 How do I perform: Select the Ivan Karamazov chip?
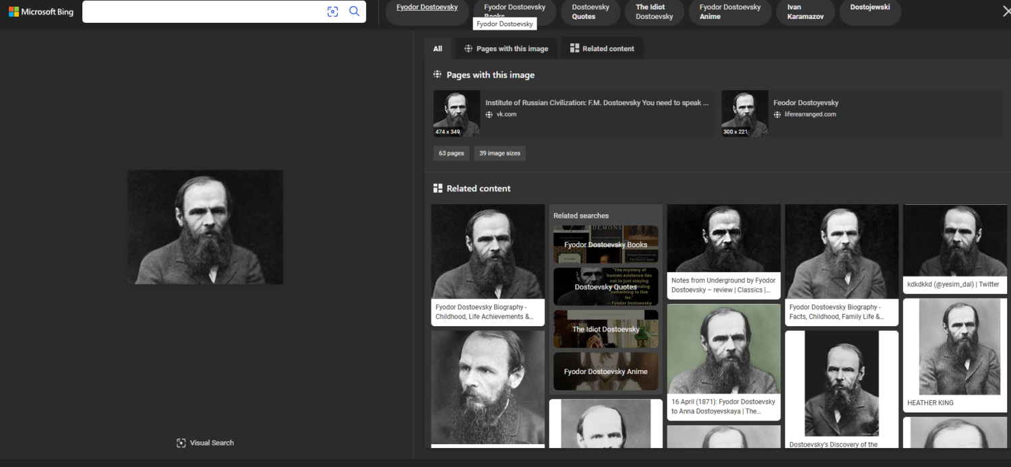[805, 11]
